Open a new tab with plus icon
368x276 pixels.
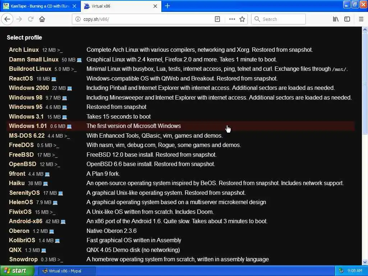pos(167,6)
